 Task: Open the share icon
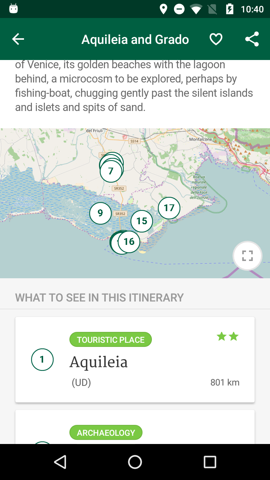(x=252, y=39)
